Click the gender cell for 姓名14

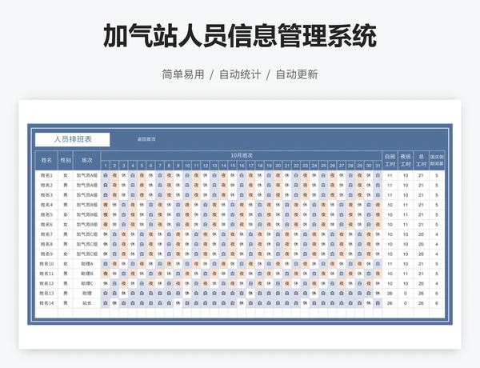(x=66, y=303)
